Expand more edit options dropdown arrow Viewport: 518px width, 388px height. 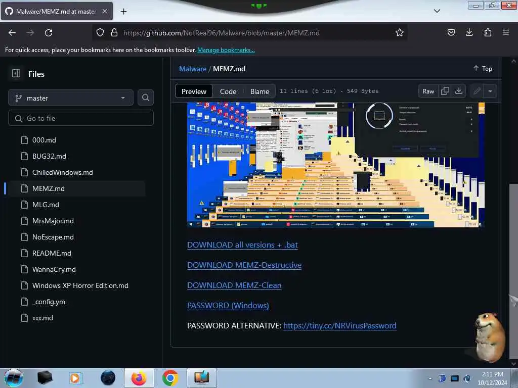tap(490, 91)
